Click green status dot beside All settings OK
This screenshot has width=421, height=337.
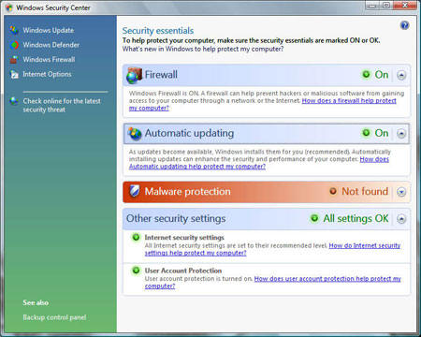[314, 218]
